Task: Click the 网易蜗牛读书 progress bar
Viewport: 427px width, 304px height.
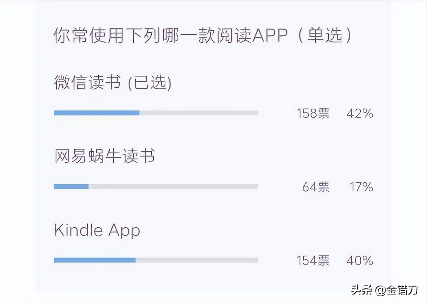Action: coord(155,186)
